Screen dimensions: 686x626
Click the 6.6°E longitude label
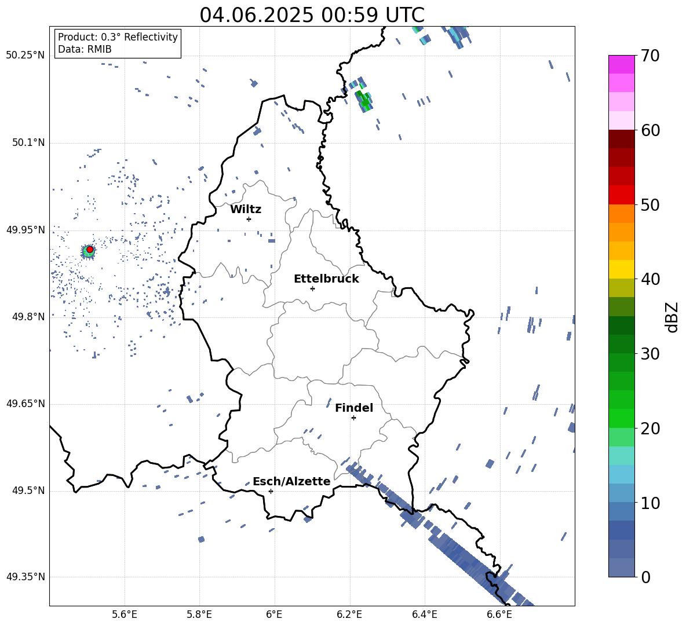pyautogui.click(x=499, y=614)
